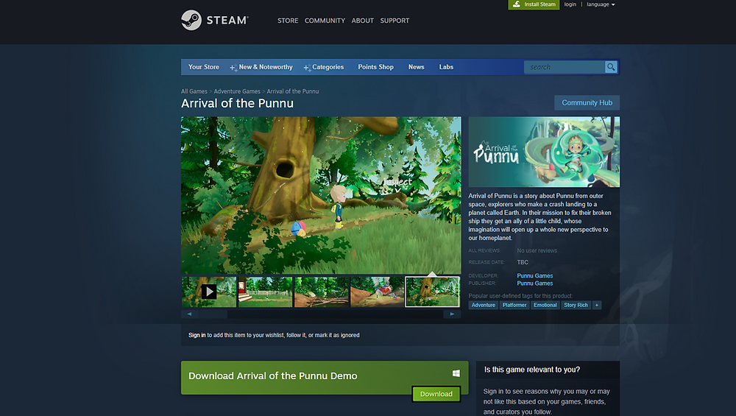This screenshot has width=736, height=416.
Task: Click the main game screenshot
Action: (x=321, y=195)
